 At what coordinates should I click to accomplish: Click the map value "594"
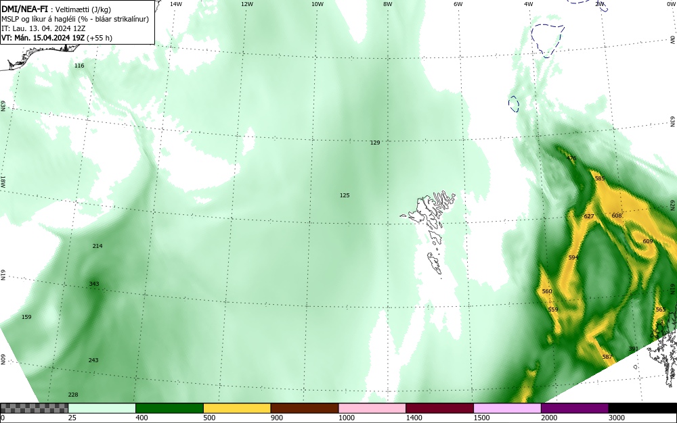tap(573, 257)
